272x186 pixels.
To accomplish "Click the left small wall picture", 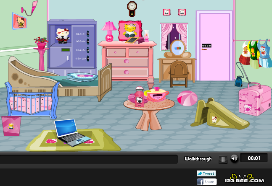I will 166,12.
